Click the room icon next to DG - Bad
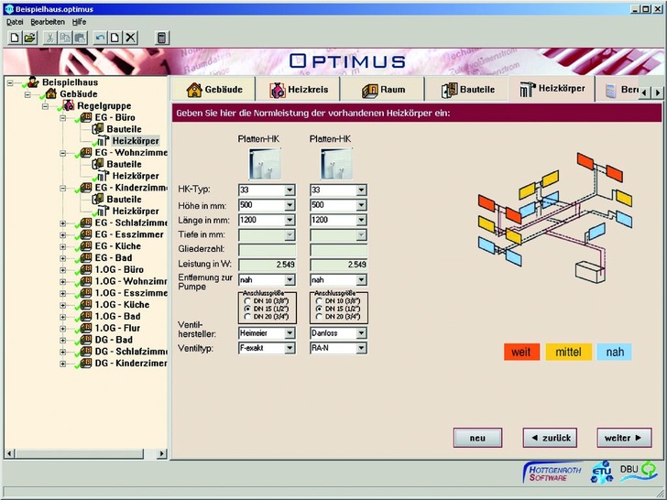This screenshot has width=667, height=500. point(86,340)
